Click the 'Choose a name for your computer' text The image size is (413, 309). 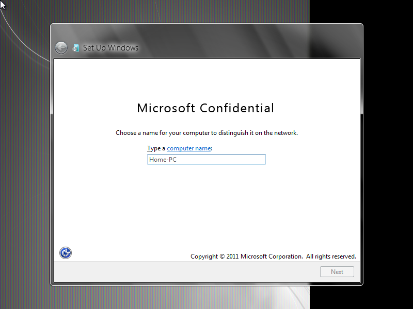pyautogui.click(x=207, y=133)
